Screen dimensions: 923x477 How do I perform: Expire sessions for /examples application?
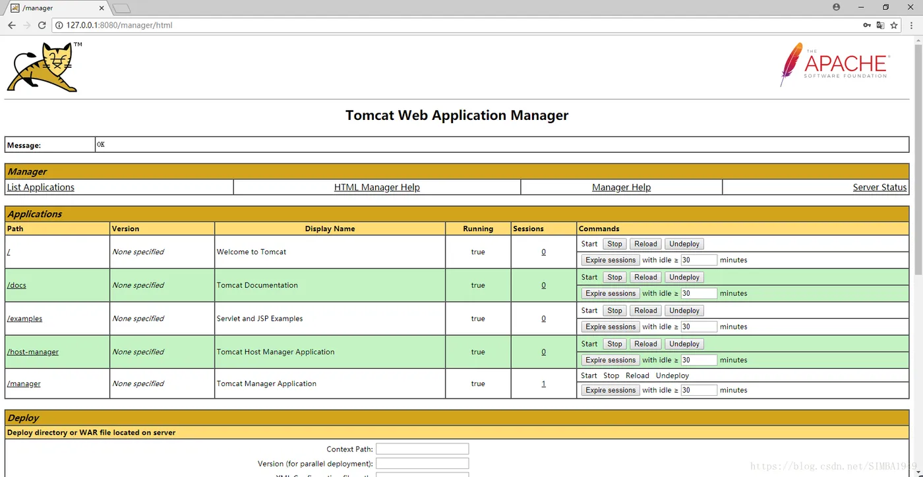coord(610,327)
